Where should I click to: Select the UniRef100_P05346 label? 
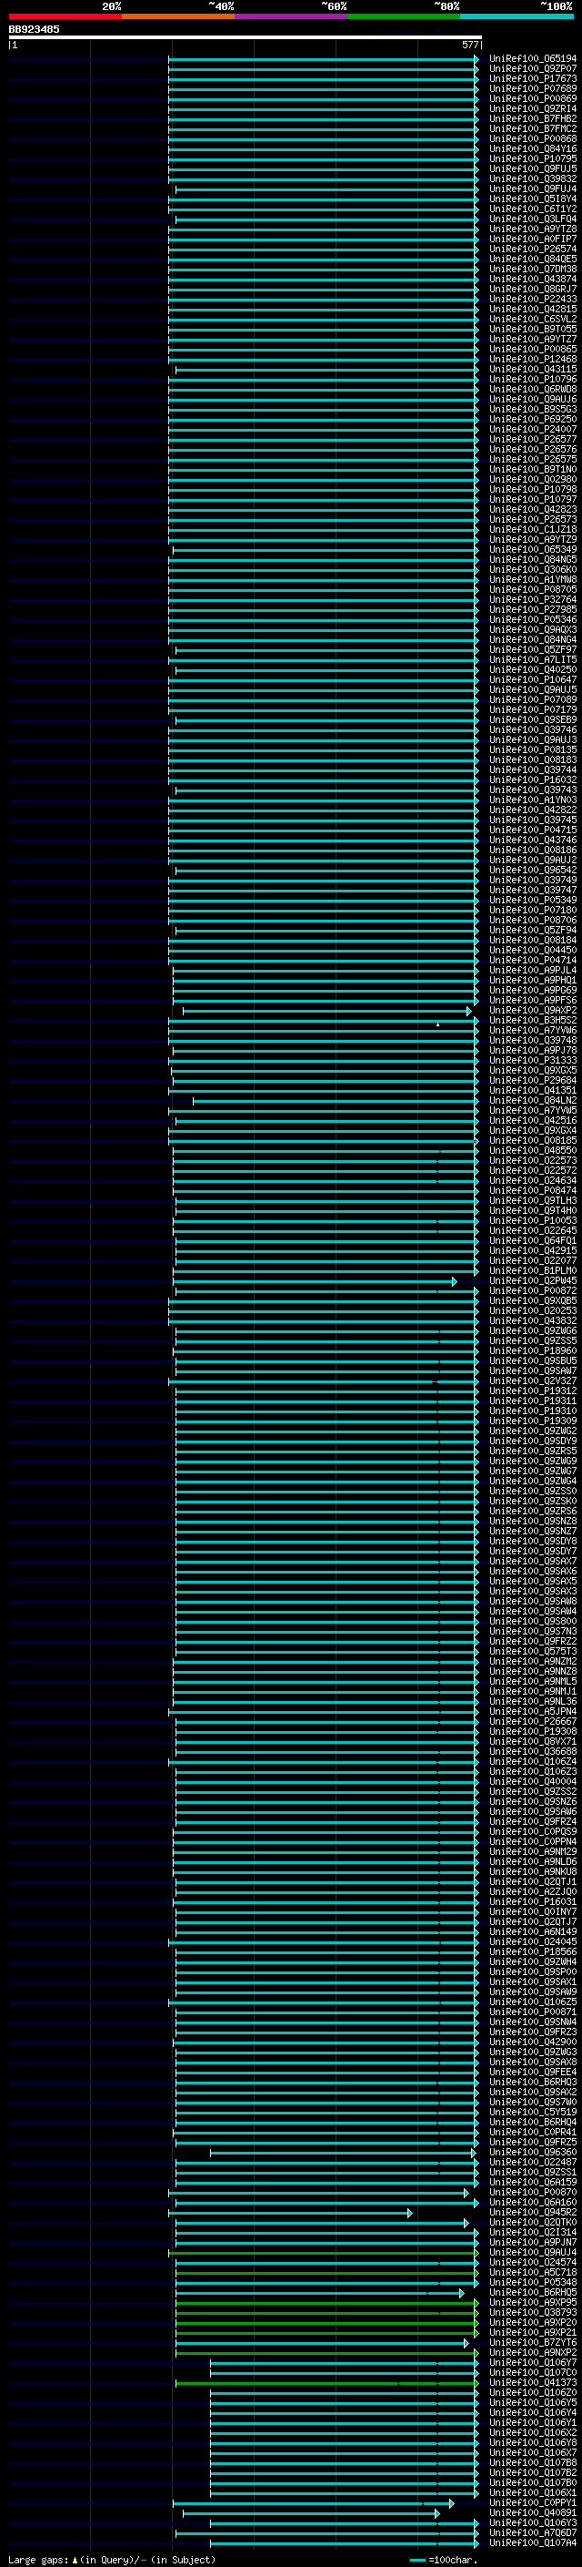[x=533, y=620]
